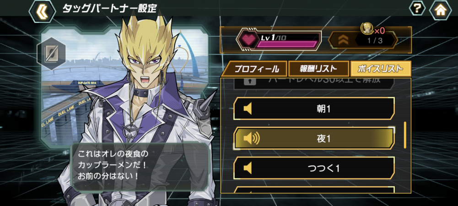Toggle the background hide hexagon icon
Screen dimensions: 458x206
coord(51,54)
